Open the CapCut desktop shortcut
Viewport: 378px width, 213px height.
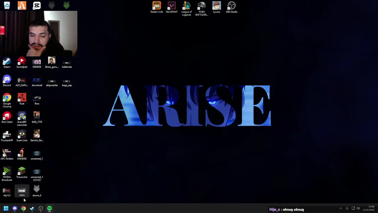click(37, 5)
